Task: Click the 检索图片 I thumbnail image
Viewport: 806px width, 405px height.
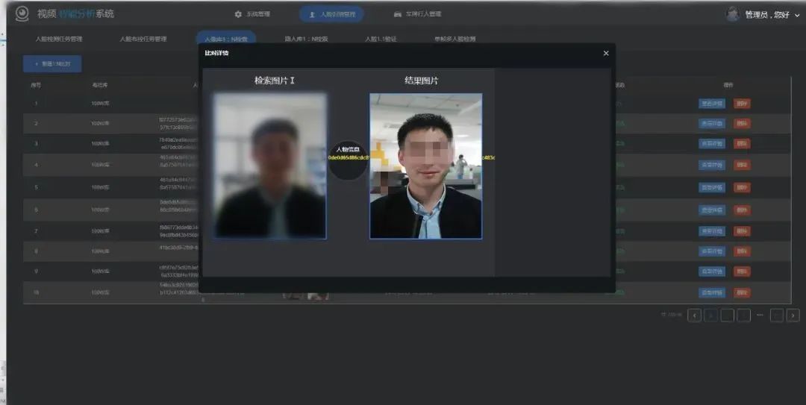Action: coord(269,166)
